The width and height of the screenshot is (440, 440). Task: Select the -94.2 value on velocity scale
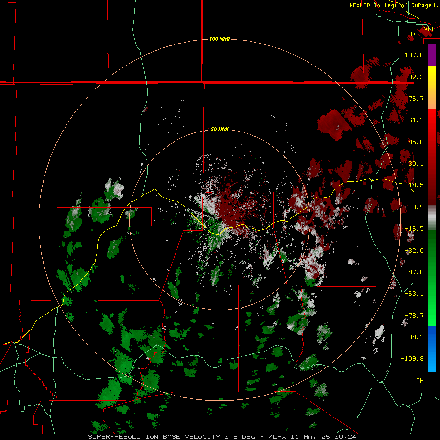pos(414,337)
